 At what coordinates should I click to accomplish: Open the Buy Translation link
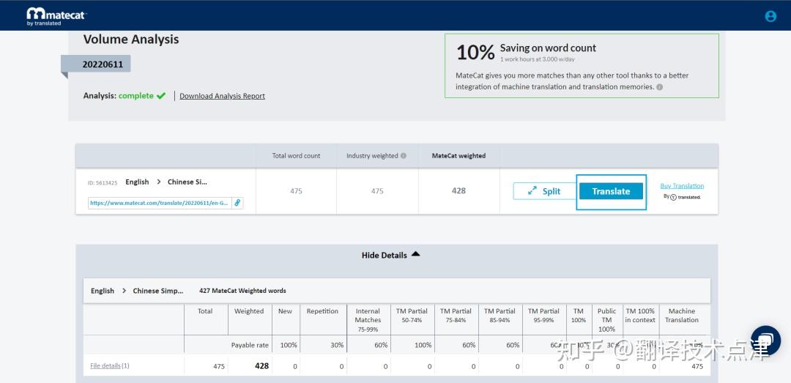pyautogui.click(x=682, y=186)
